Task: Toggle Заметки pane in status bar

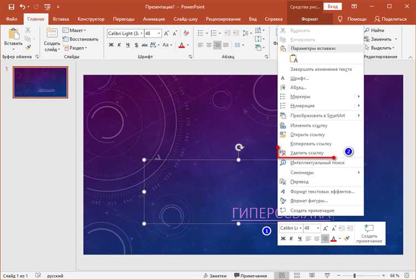Action: 215,276
